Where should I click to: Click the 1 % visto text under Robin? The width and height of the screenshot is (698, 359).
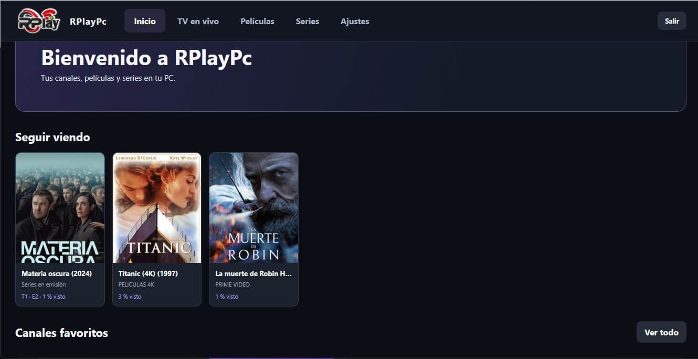pyautogui.click(x=227, y=297)
